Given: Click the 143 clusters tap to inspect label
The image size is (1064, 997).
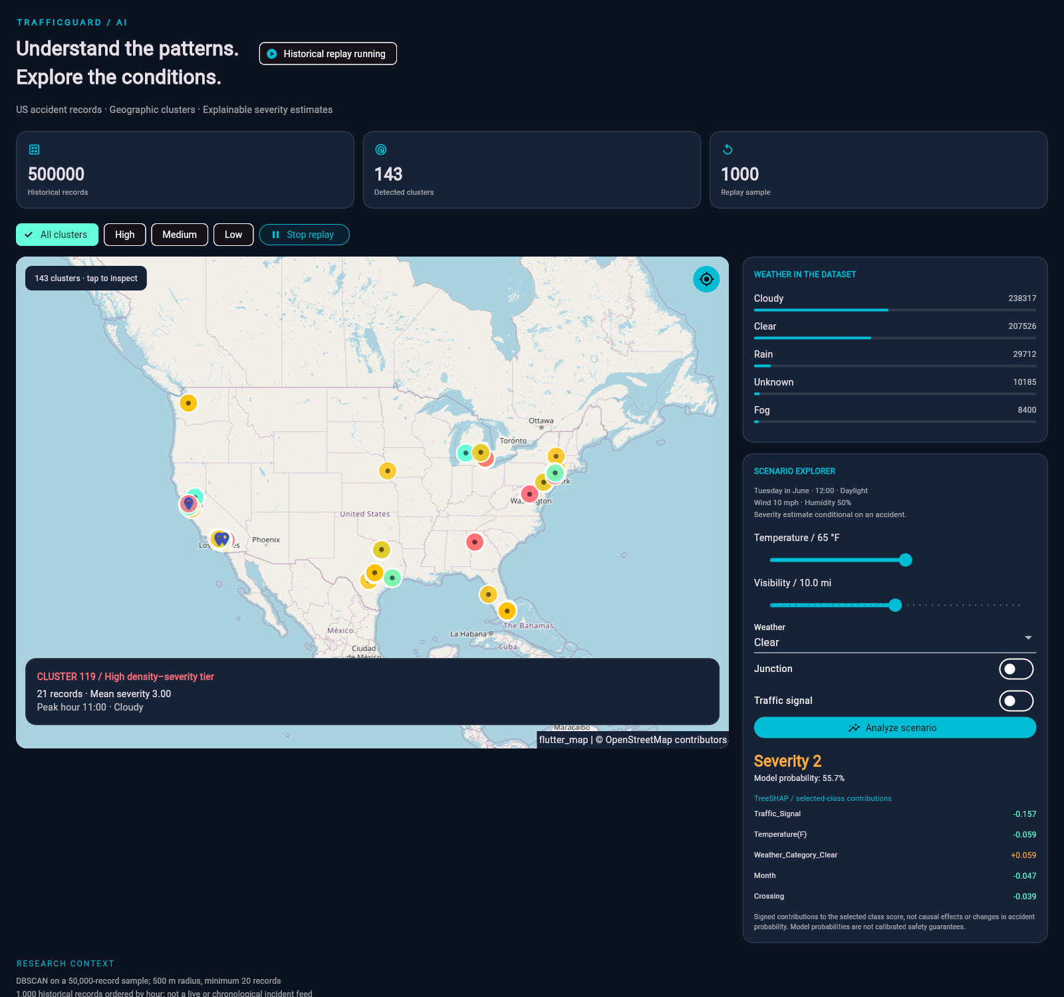Looking at the screenshot, I should click(x=86, y=278).
